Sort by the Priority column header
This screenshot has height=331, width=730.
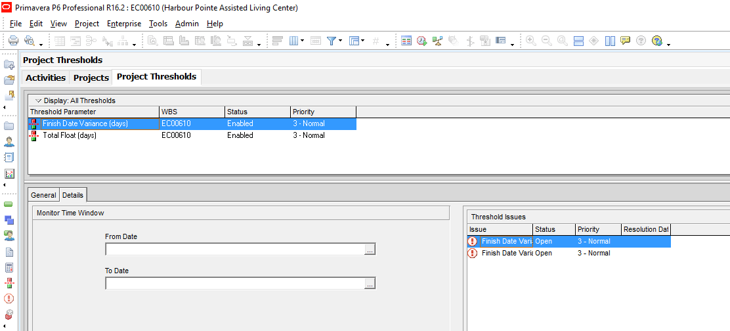point(323,112)
